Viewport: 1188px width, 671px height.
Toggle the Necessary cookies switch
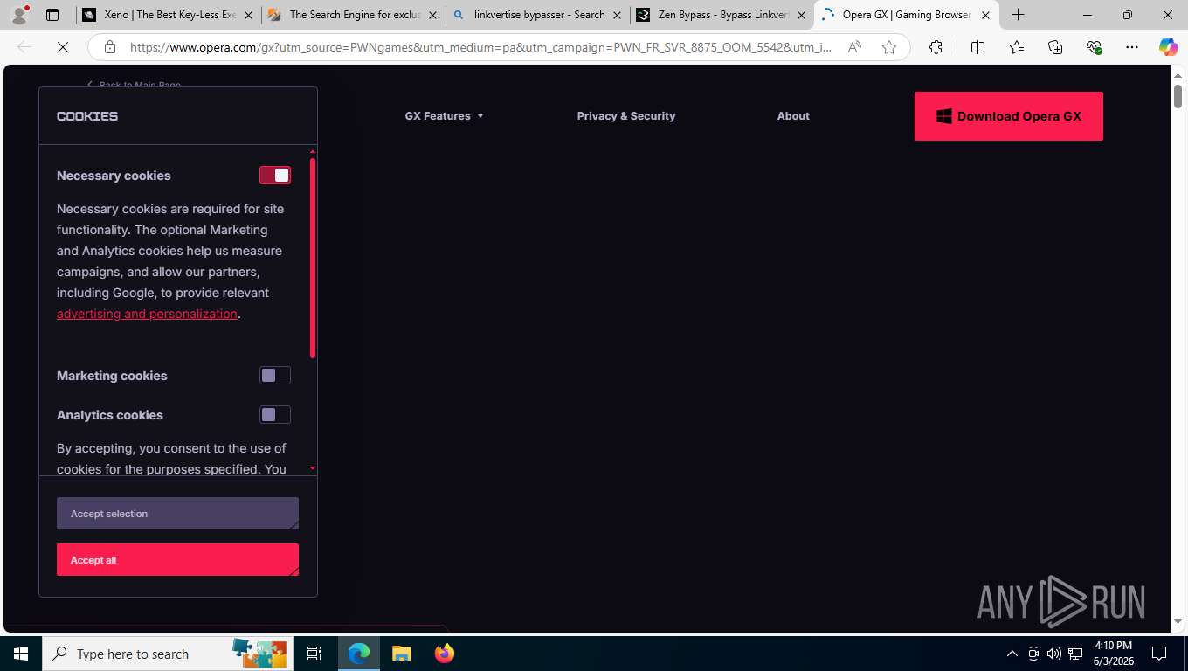click(x=275, y=176)
